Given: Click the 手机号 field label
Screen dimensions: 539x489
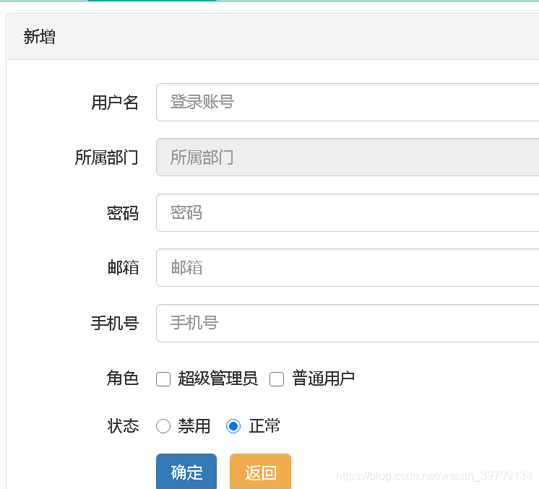Looking at the screenshot, I should pyautogui.click(x=115, y=323).
